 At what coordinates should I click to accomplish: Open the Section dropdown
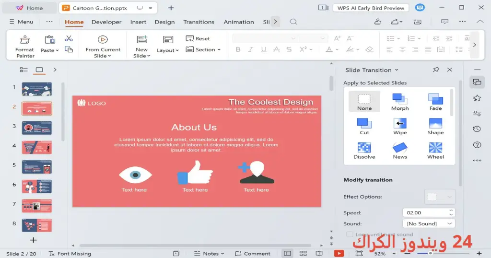pos(203,49)
